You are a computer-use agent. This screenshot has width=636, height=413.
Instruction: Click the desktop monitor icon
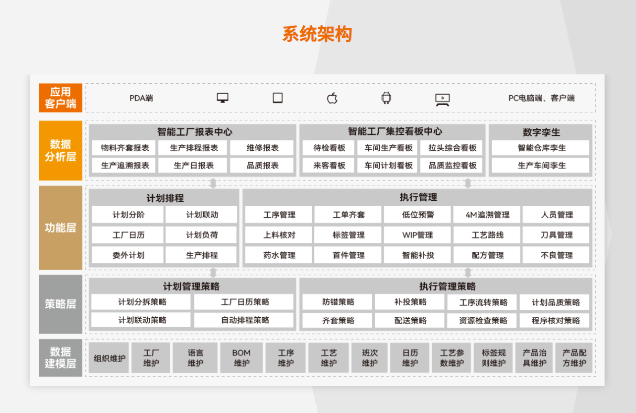pyautogui.click(x=223, y=98)
